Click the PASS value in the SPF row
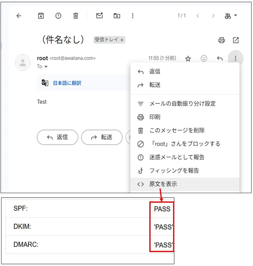 click(162, 209)
